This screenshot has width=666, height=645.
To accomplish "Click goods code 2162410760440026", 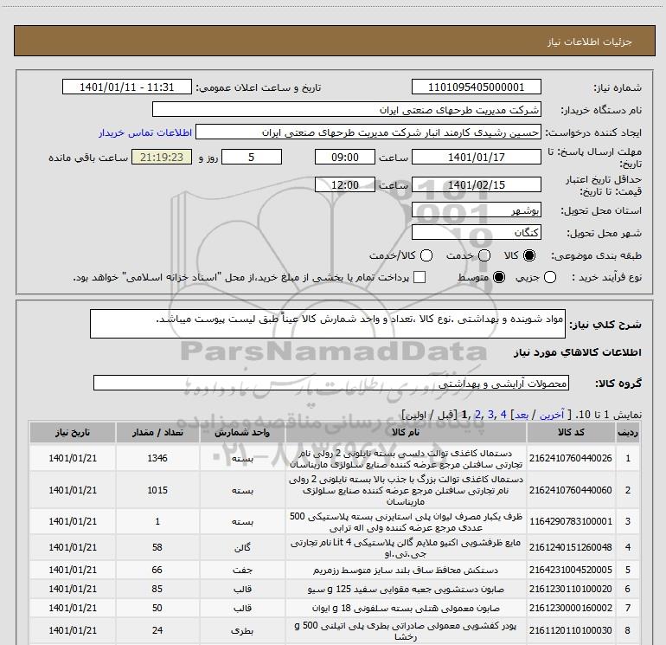I will pos(571,458).
